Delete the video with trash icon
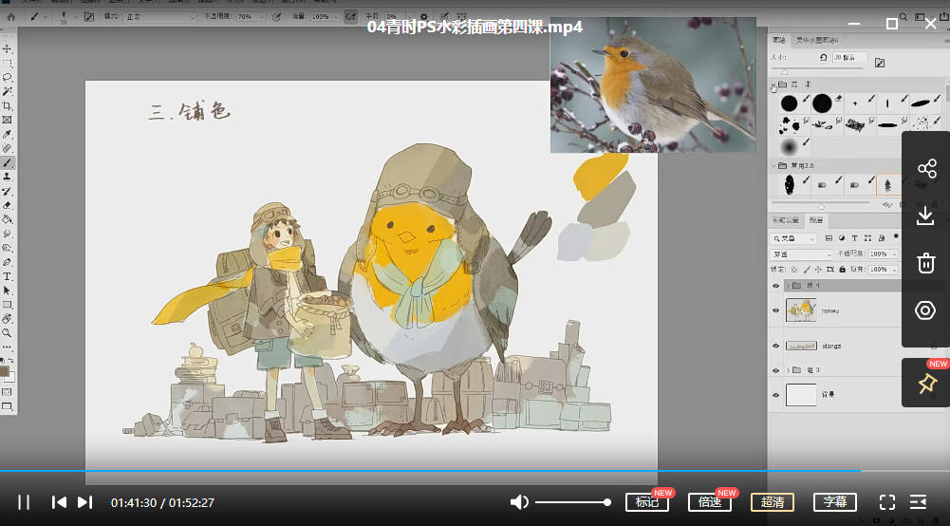The width and height of the screenshot is (950, 526). [x=926, y=263]
